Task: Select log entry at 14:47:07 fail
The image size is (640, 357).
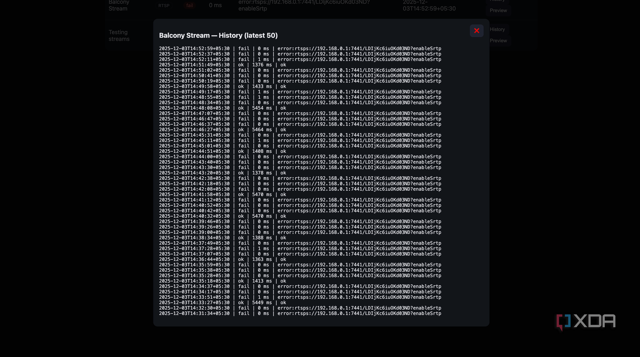Action: click(x=300, y=114)
